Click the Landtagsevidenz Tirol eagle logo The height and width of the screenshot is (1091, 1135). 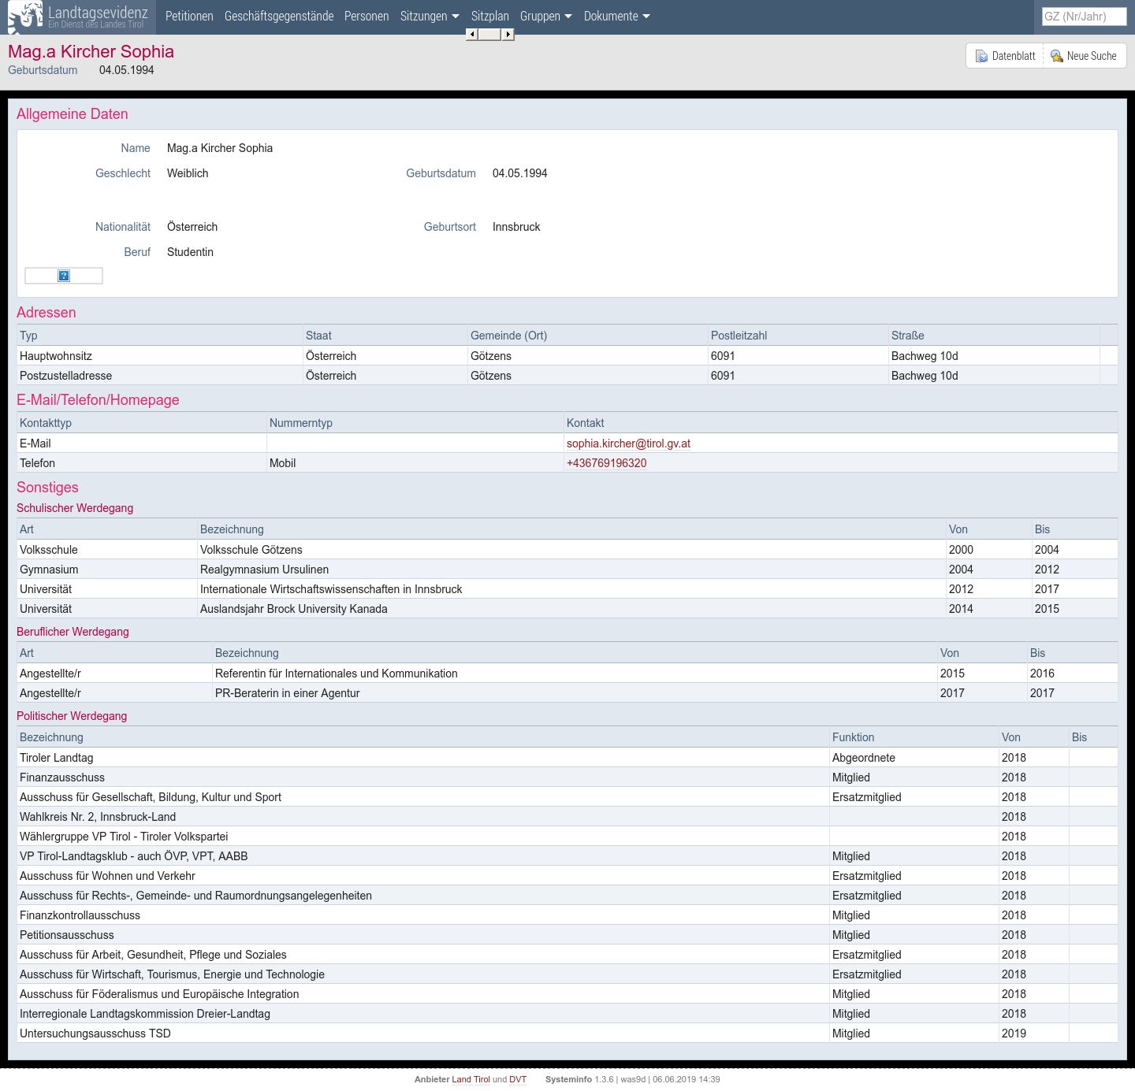(x=25, y=17)
